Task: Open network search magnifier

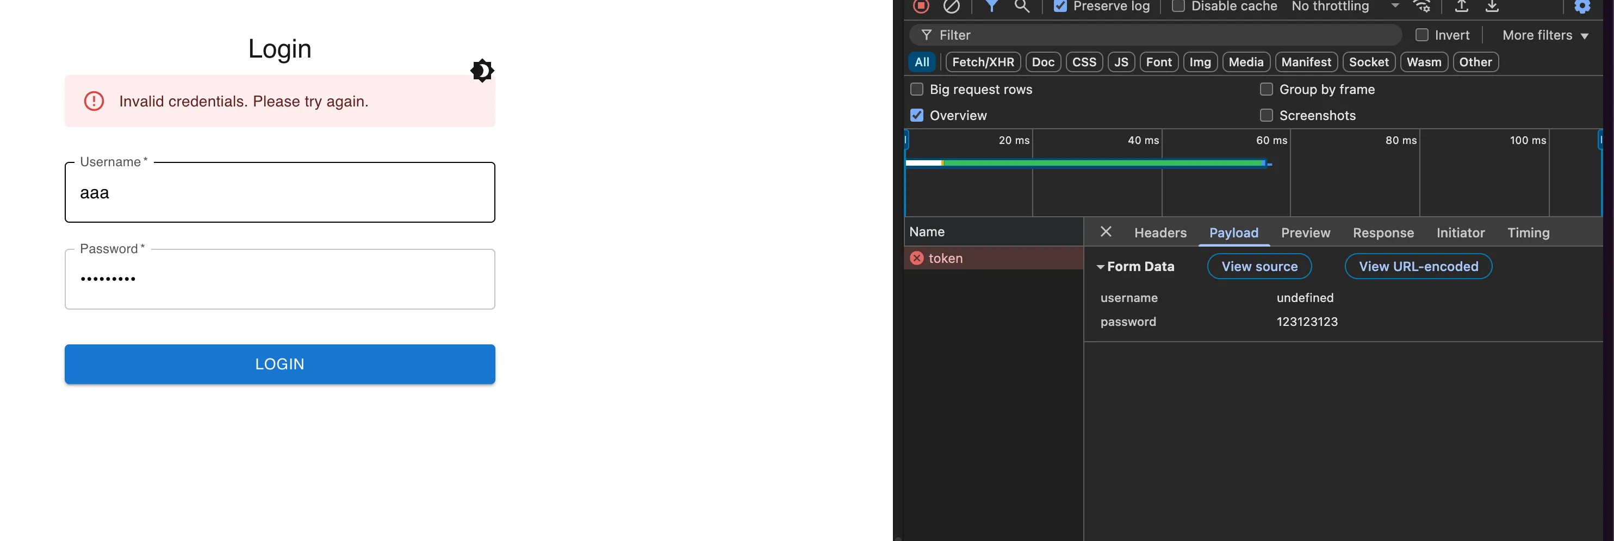Action: tap(1022, 7)
